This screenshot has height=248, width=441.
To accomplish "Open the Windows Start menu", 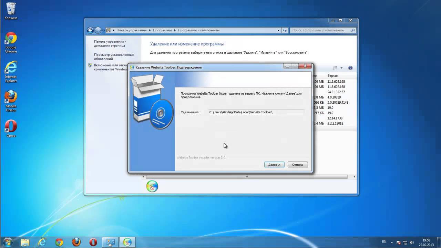I will [x=8, y=242].
